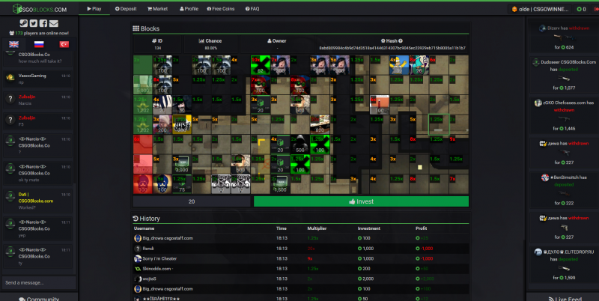Click the investment amount field showing 20
This screenshot has height=301, width=599.
click(192, 201)
